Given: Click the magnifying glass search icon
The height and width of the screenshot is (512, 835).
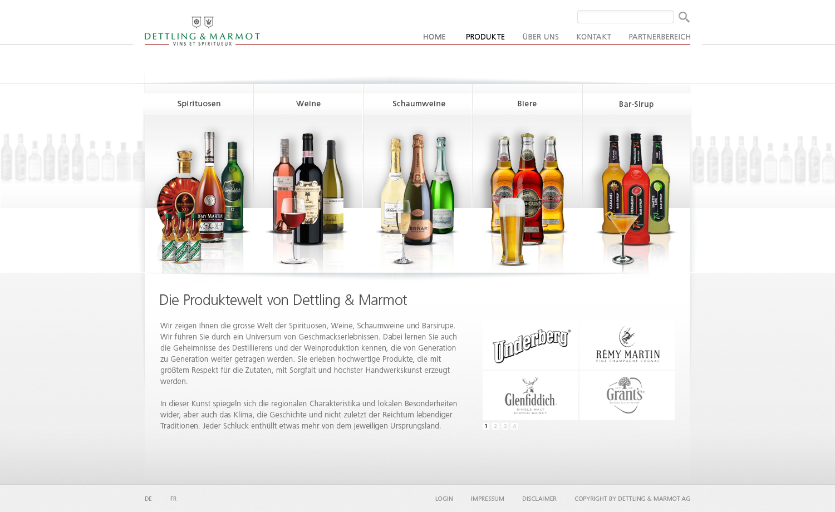Looking at the screenshot, I should coord(684,17).
